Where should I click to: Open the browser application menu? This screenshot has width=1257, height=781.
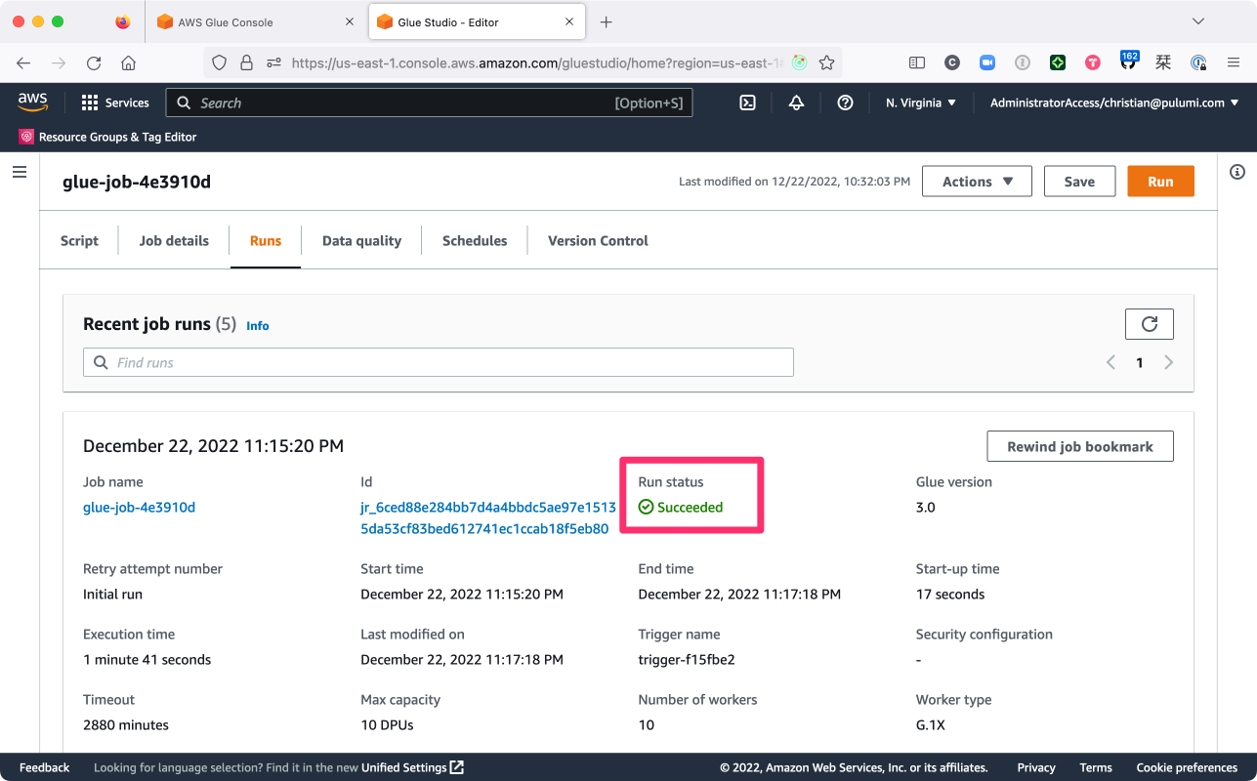point(1234,62)
